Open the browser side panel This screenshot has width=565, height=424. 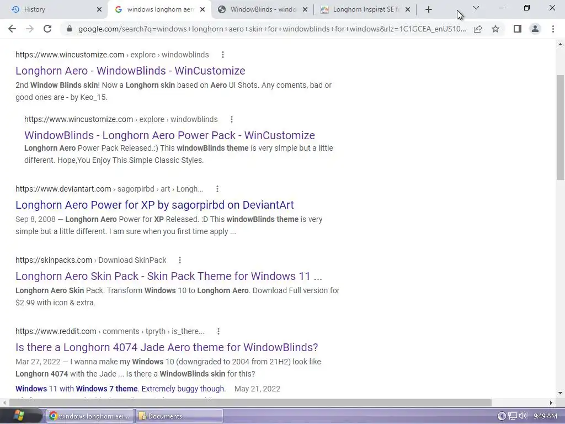click(x=518, y=29)
